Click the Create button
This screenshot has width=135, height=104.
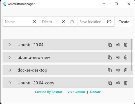124,22
